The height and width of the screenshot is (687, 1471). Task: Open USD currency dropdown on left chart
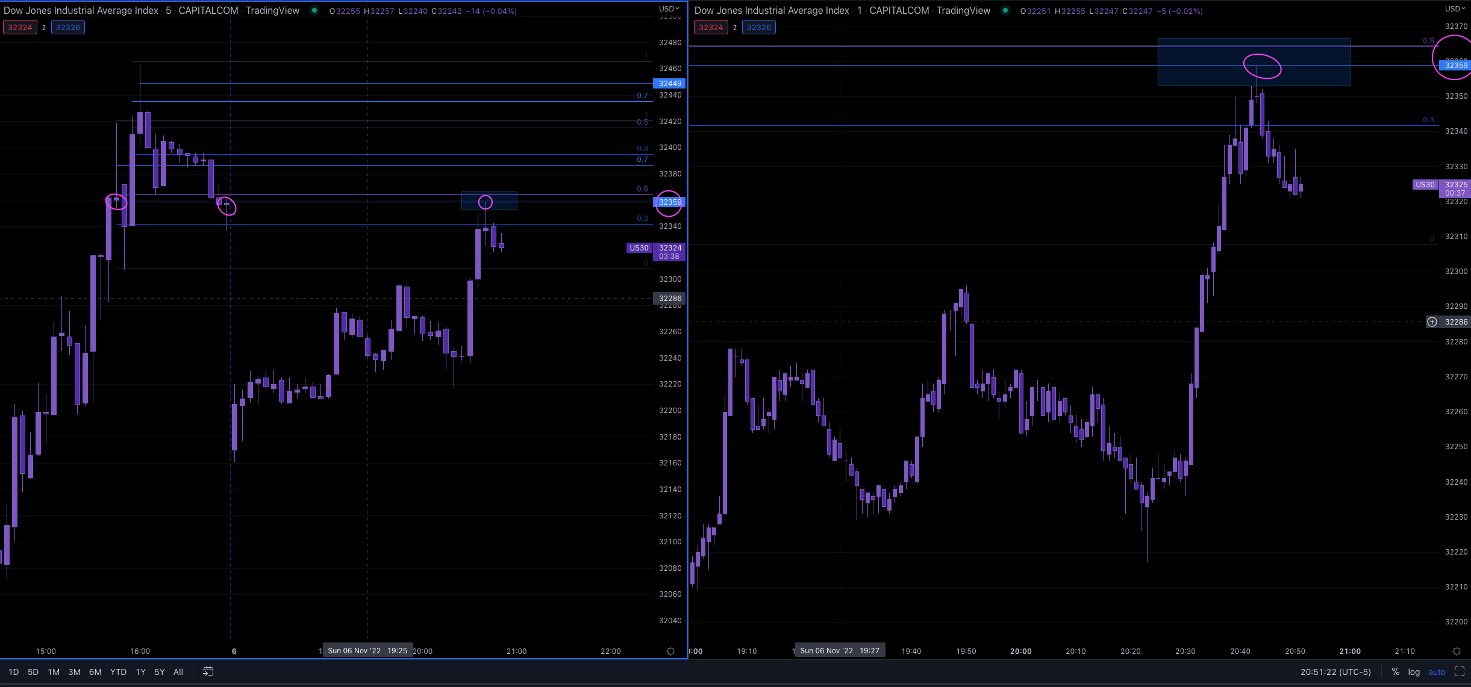[669, 8]
